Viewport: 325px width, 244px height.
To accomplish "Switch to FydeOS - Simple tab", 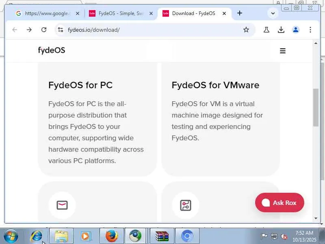I will [121, 13].
